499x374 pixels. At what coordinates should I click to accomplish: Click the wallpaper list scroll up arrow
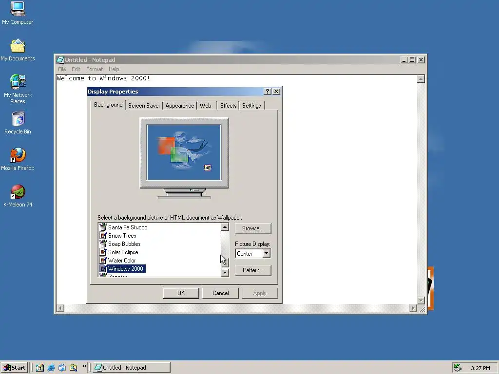(225, 227)
